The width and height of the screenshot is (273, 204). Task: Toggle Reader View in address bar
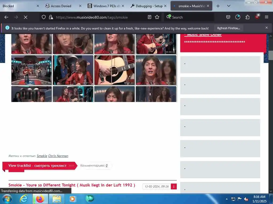pyautogui.click(x=149, y=17)
